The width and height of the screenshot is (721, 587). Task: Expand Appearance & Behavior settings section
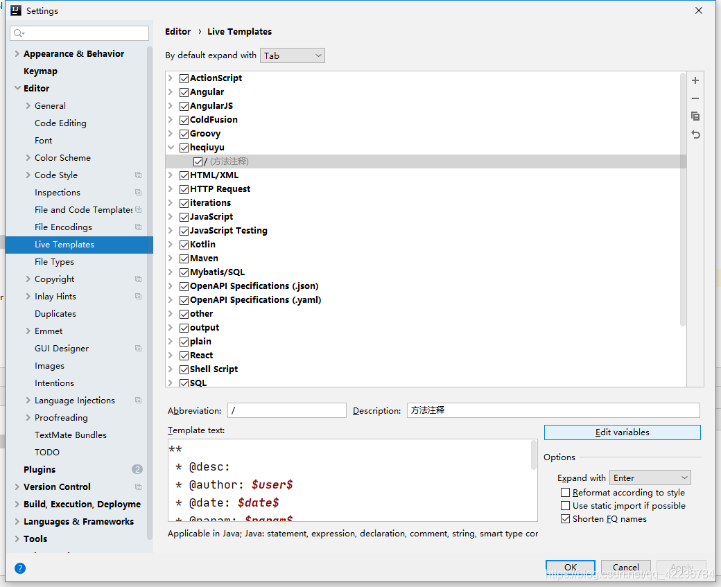pos(17,54)
